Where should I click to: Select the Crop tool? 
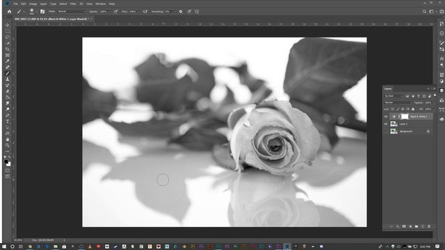click(8, 49)
